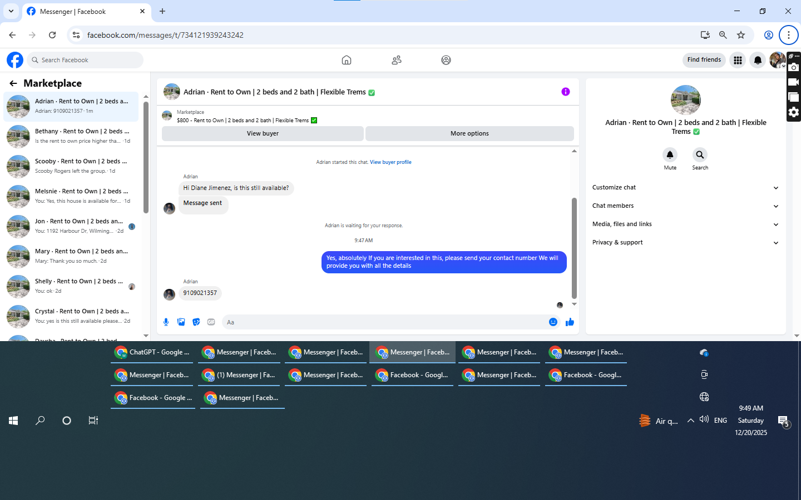Image resolution: width=801 pixels, height=500 pixels.
Task: Attach a photo file to message
Action: pyautogui.click(x=181, y=322)
